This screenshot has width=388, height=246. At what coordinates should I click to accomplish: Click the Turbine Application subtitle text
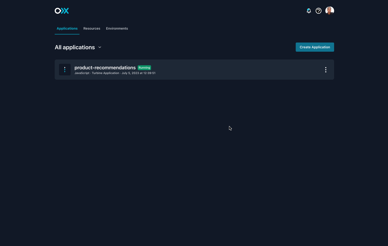105,73
